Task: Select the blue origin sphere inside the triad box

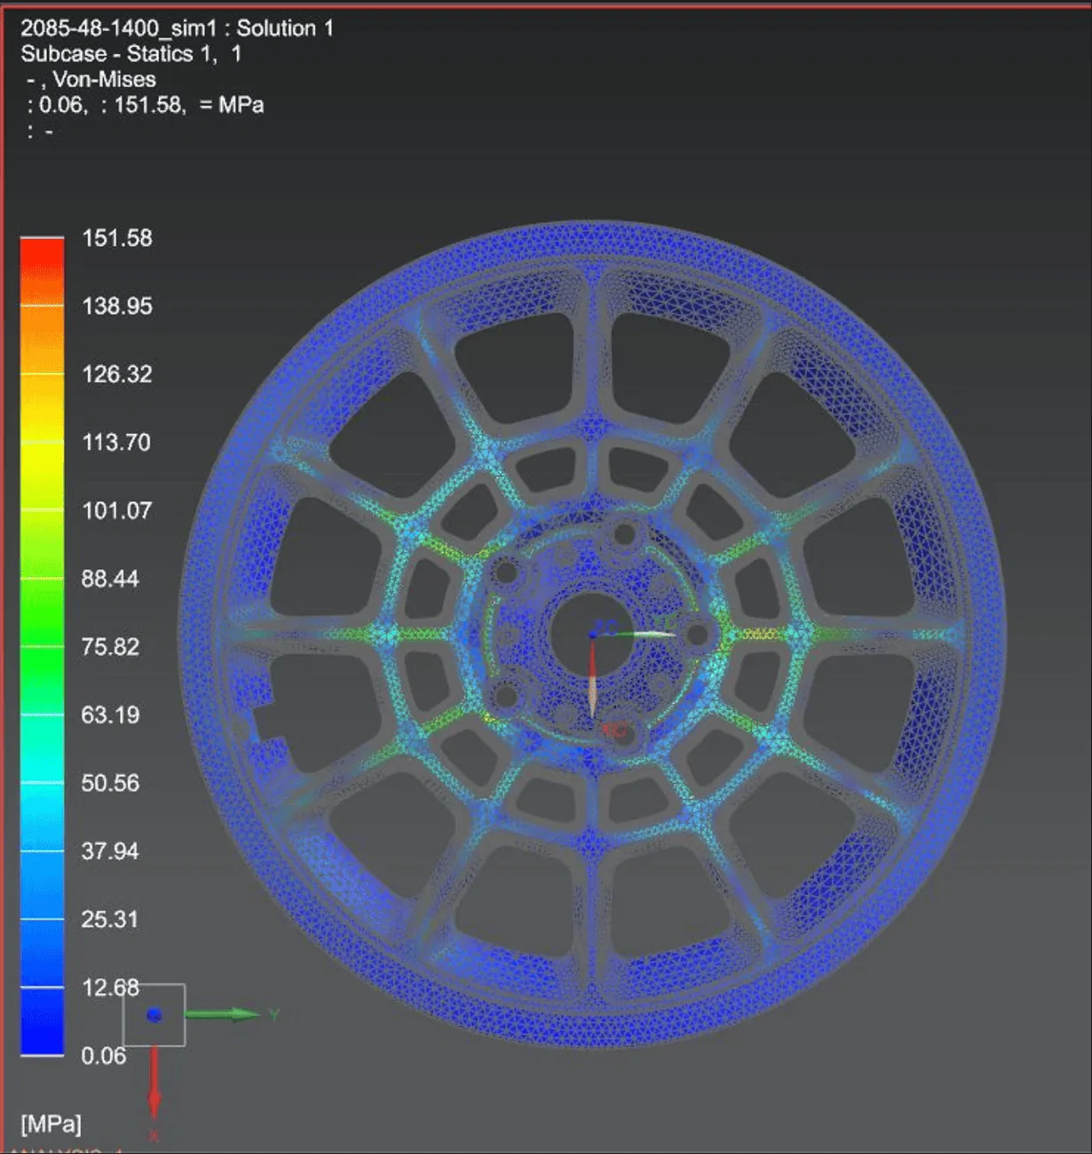Action: [x=155, y=1014]
